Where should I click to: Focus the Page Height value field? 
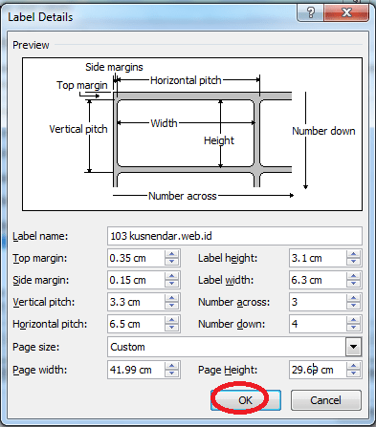(x=318, y=370)
